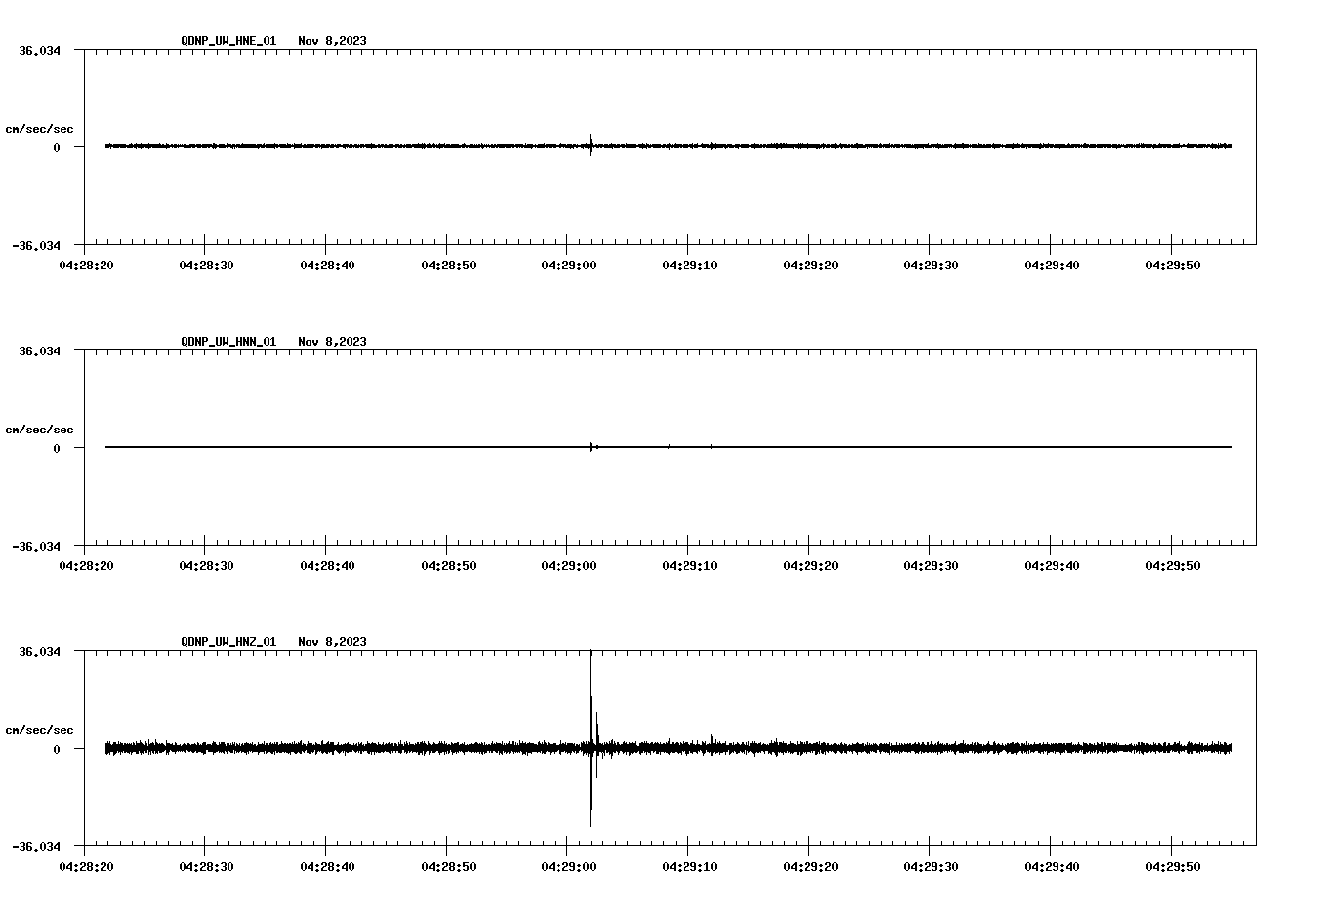Screen dimensions: 1326x902
Task: Select the QDNP_UW_HNN_01 channel title
Action: [x=228, y=342]
